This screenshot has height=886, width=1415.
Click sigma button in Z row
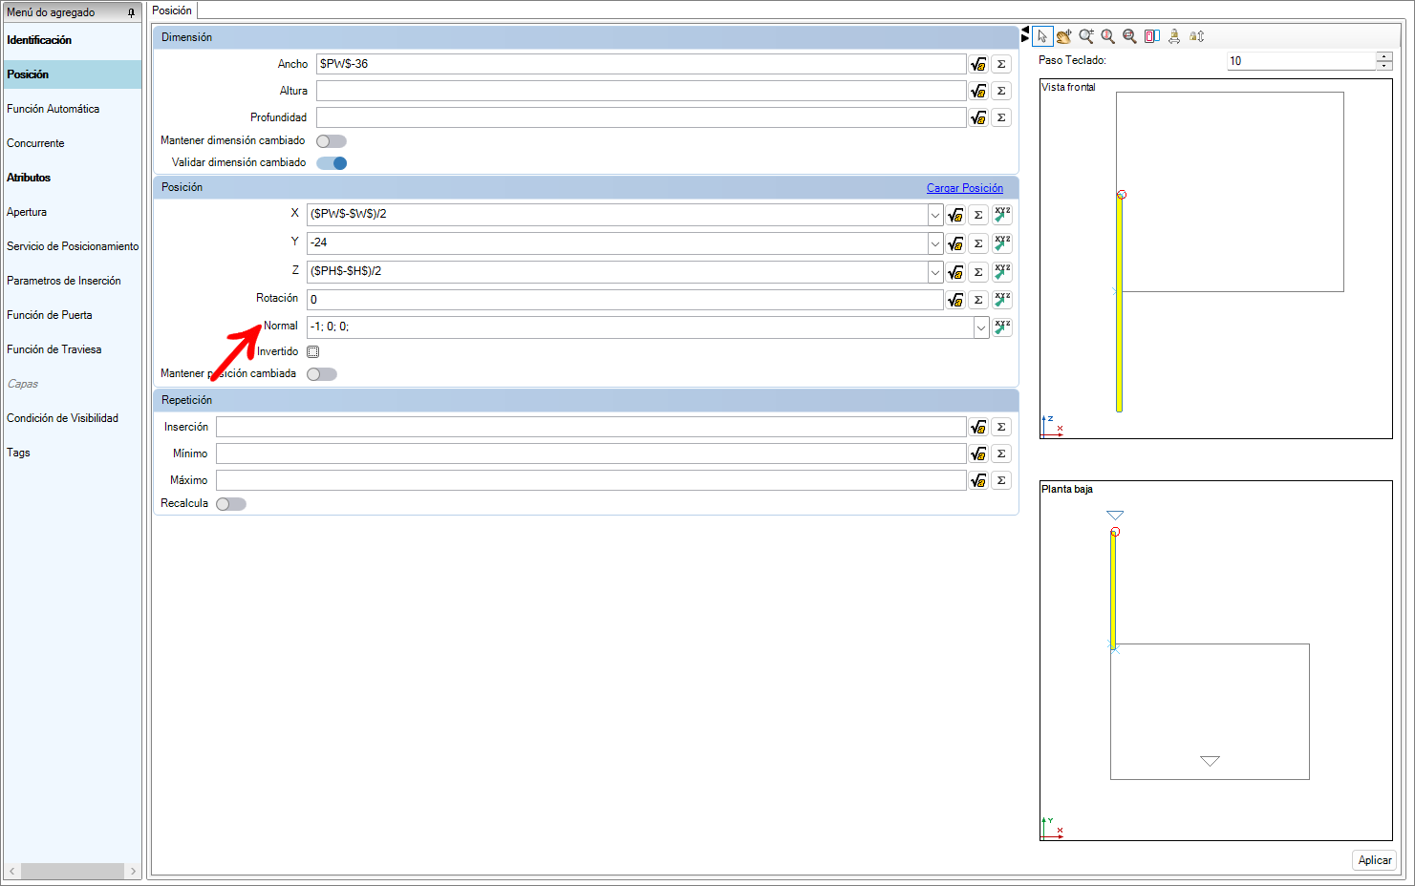click(978, 272)
